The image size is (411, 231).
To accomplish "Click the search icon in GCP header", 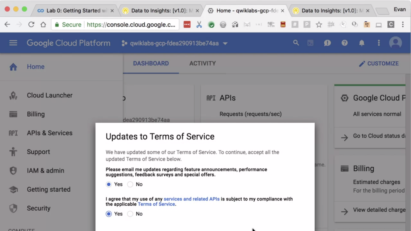I will (x=296, y=43).
